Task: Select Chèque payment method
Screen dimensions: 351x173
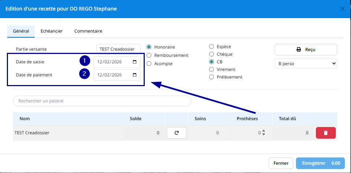Action: [211, 54]
